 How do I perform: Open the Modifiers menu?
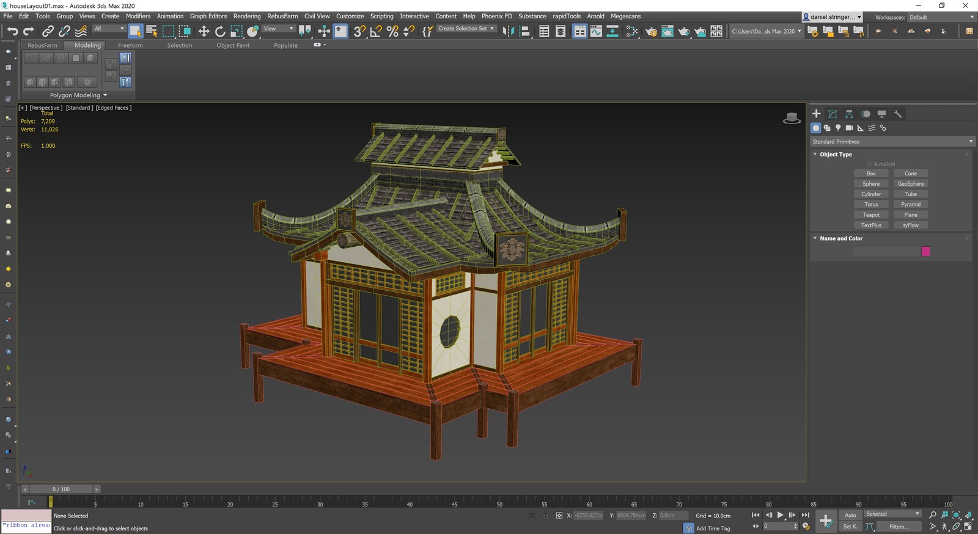point(138,16)
